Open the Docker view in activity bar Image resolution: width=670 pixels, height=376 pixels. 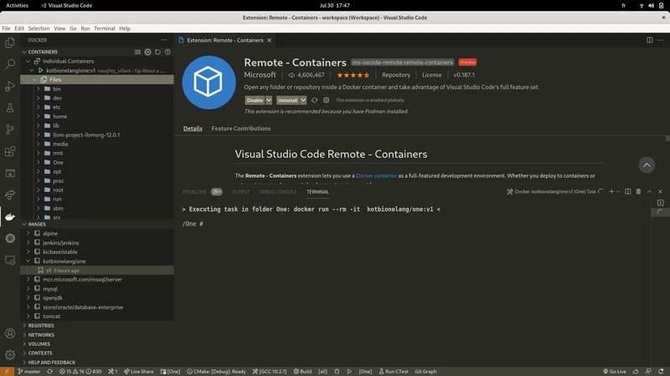(10, 217)
